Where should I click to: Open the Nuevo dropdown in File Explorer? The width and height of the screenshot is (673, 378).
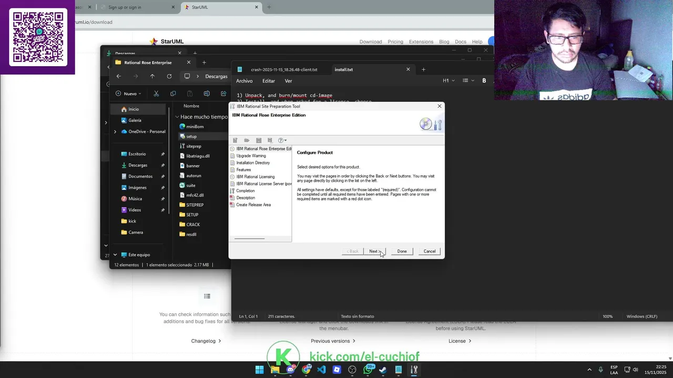(x=129, y=93)
